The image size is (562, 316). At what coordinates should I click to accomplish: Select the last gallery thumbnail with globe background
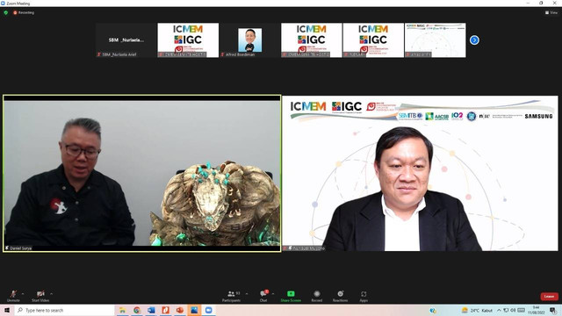click(436, 40)
